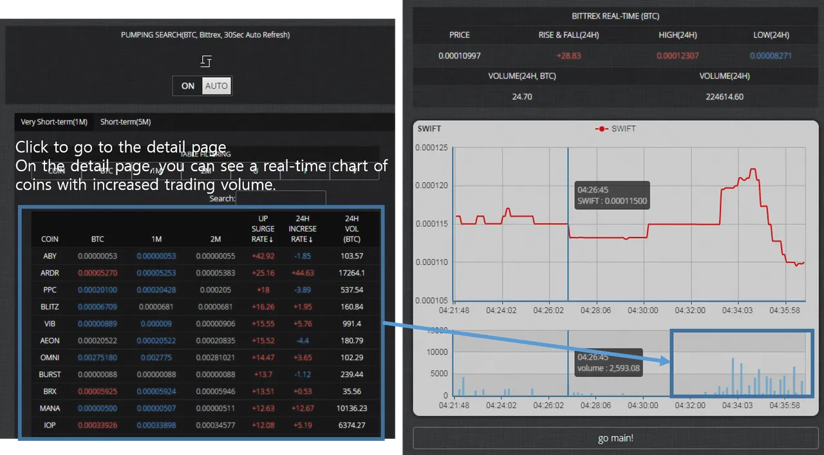Switch the refresh toggle to AUTO
The height and width of the screenshot is (455, 824).
pos(216,86)
